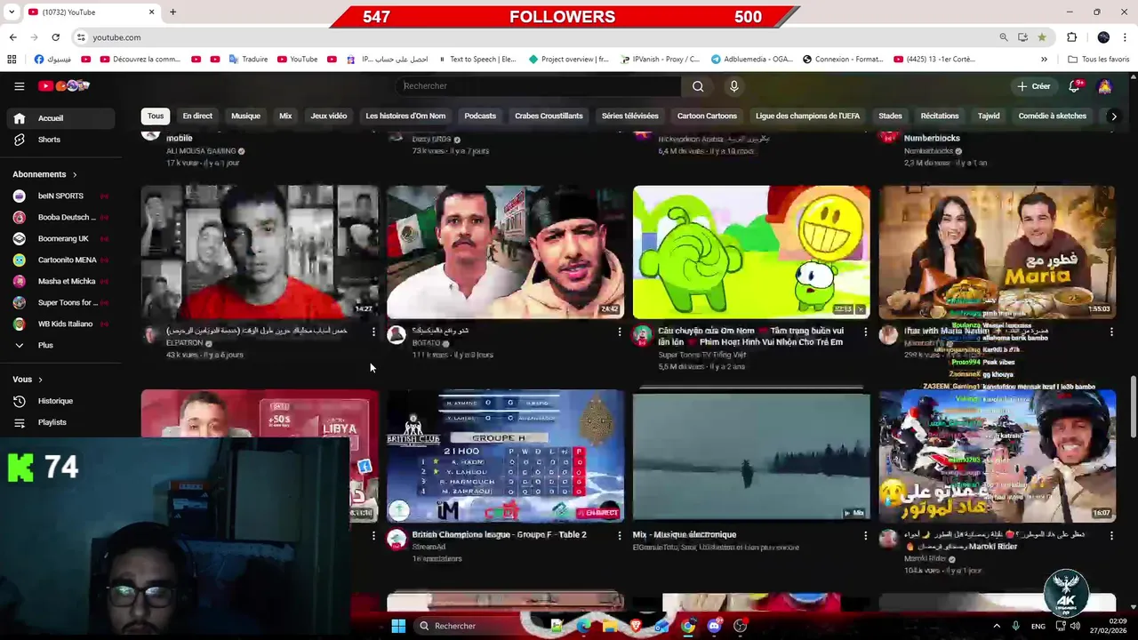Image resolution: width=1138 pixels, height=640 pixels.
Task: Start voice search with the microphone
Action: pyautogui.click(x=733, y=86)
